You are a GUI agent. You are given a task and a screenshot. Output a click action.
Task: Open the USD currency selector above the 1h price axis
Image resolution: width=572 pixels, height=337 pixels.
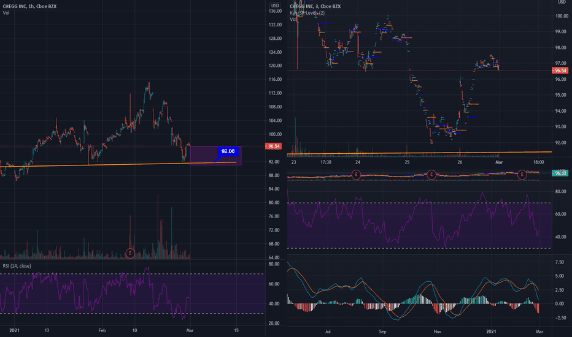point(275,6)
